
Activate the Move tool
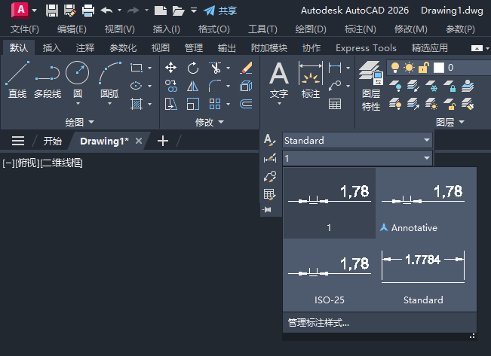pos(171,68)
